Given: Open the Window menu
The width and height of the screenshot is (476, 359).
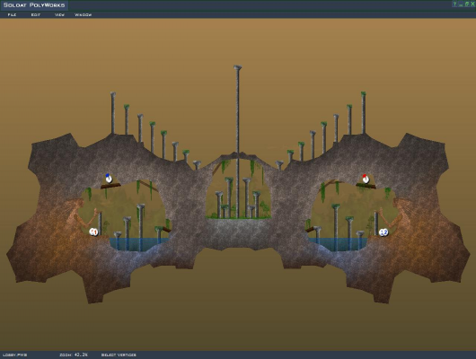Looking at the screenshot, I should (x=83, y=14).
